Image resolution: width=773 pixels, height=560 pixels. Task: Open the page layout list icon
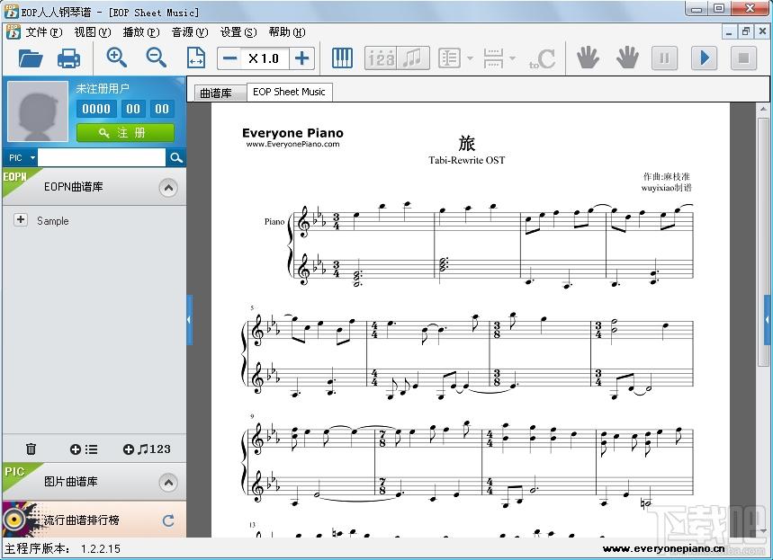tap(449, 58)
